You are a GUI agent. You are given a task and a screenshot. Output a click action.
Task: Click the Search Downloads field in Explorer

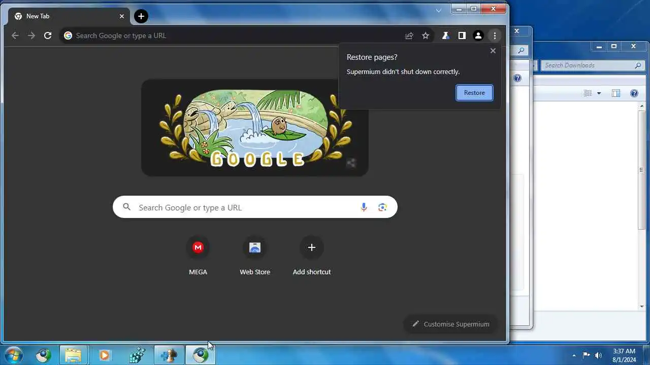pyautogui.click(x=593, y=65)
